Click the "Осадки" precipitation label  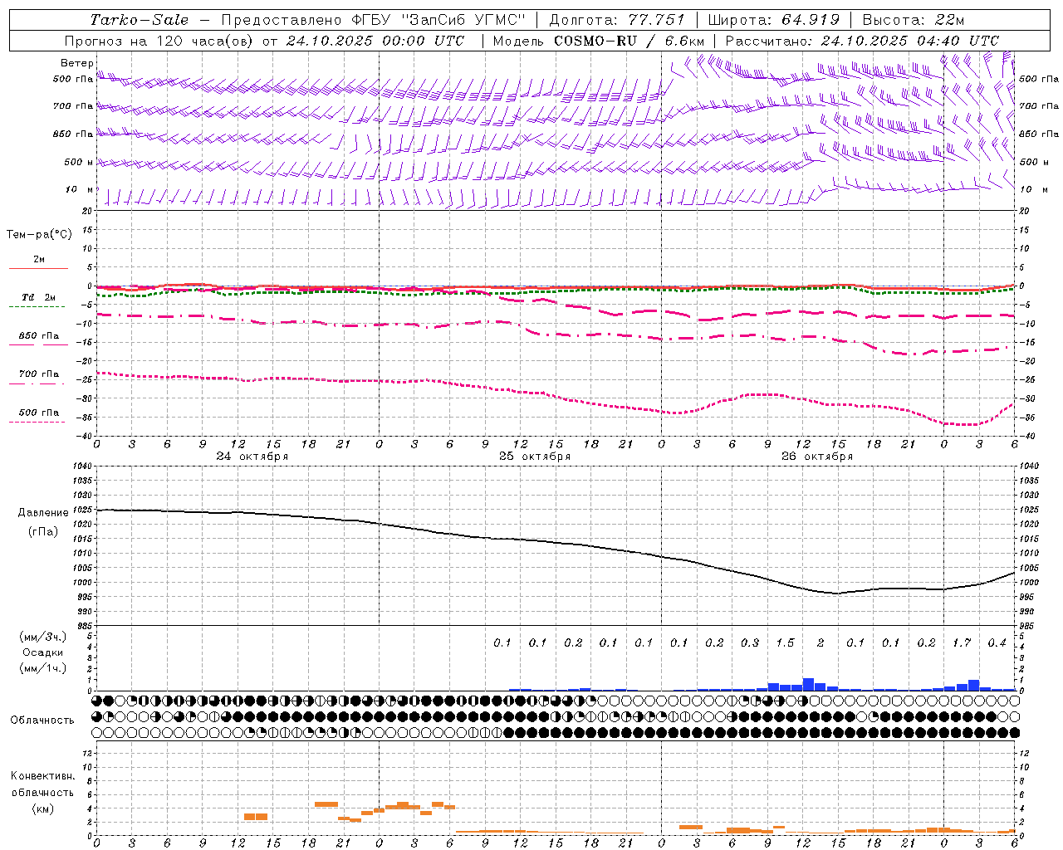coord(43,652)
